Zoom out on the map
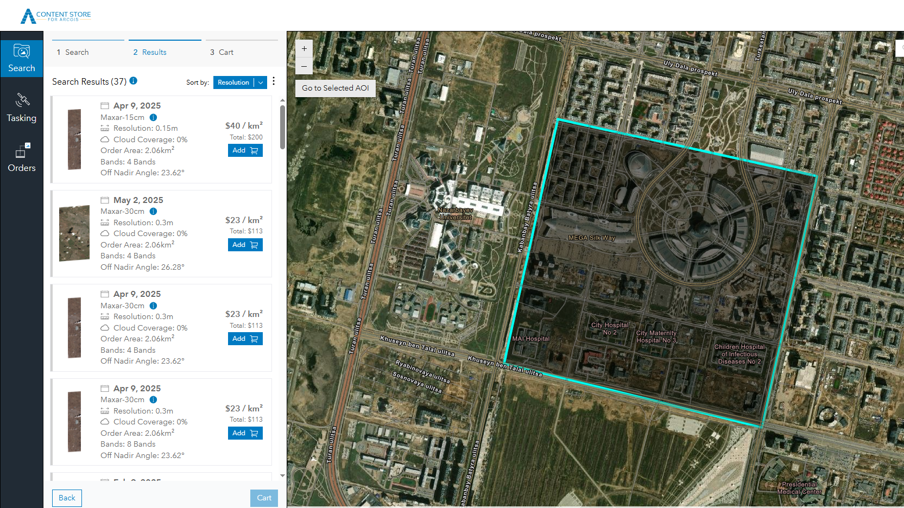This screenshot has height=508, width=904. [304, 66]
